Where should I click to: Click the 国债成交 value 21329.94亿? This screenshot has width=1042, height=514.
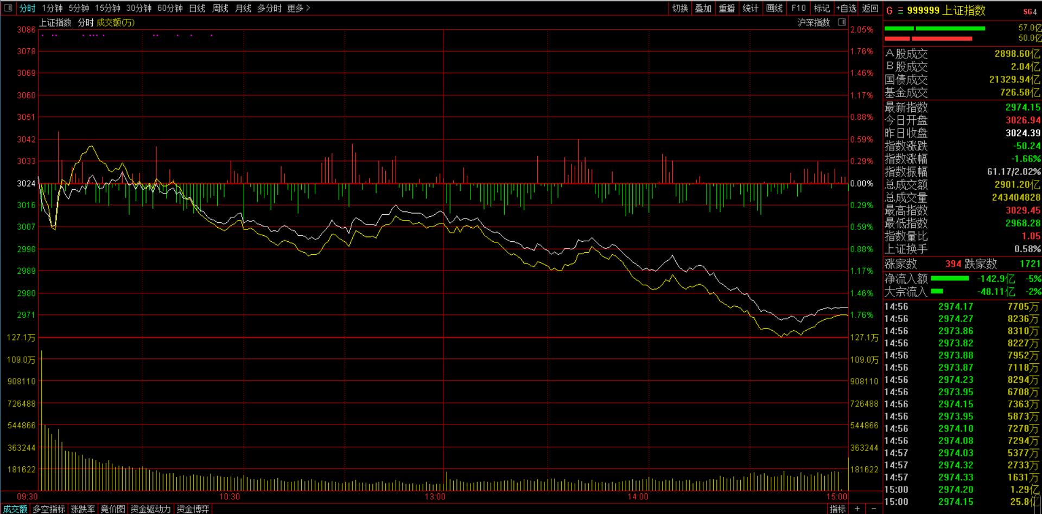coord(1014,80)
